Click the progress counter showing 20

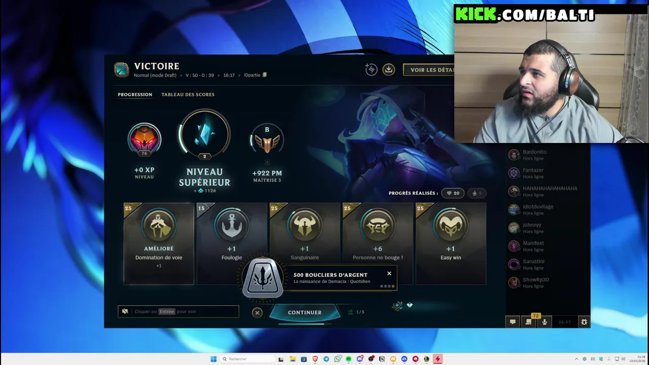pos(453,193)
